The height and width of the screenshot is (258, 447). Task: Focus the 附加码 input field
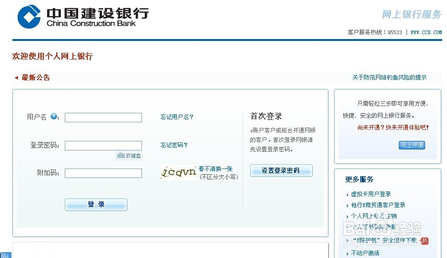pos(103,173)
